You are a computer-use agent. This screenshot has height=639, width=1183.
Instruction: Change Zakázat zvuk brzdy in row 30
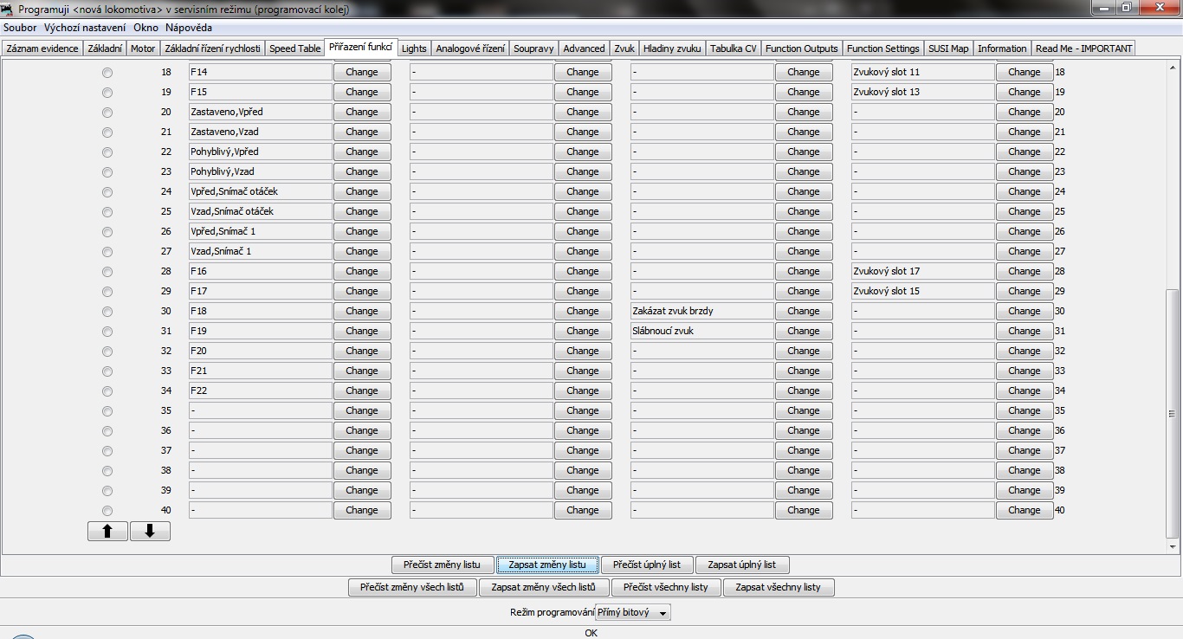[x=803, y=311]
